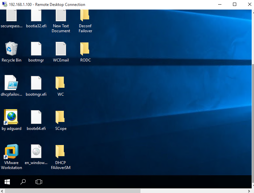Click the Remote Desktop Connection title icon
This screenshot has height=193, width=254.
(5, 4)
